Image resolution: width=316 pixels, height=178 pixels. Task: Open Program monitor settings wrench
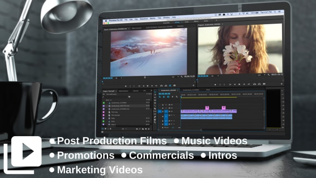tap(269, 74)
